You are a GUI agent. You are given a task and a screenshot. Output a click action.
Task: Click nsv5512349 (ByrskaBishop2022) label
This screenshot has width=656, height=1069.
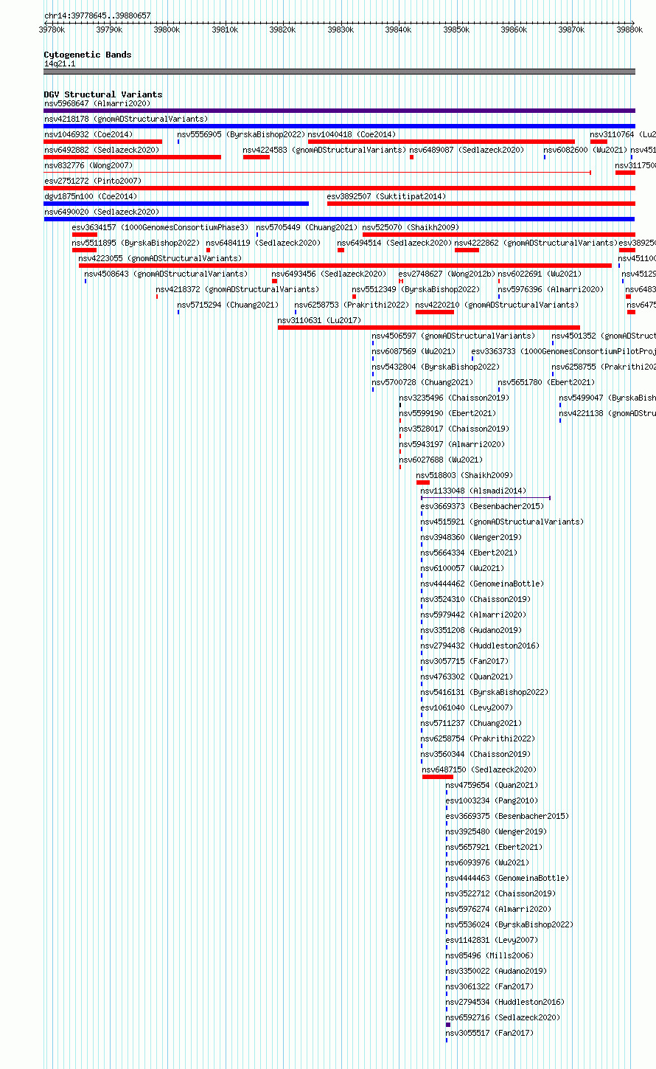tap(416, 289)
